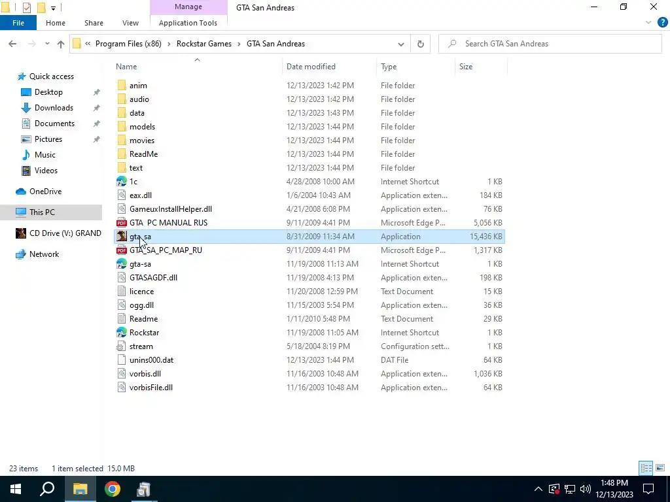Open Downloads in navigation pane
Image resolution: width=670 pixels, height=502 pixels.
[x=54, y=108]
